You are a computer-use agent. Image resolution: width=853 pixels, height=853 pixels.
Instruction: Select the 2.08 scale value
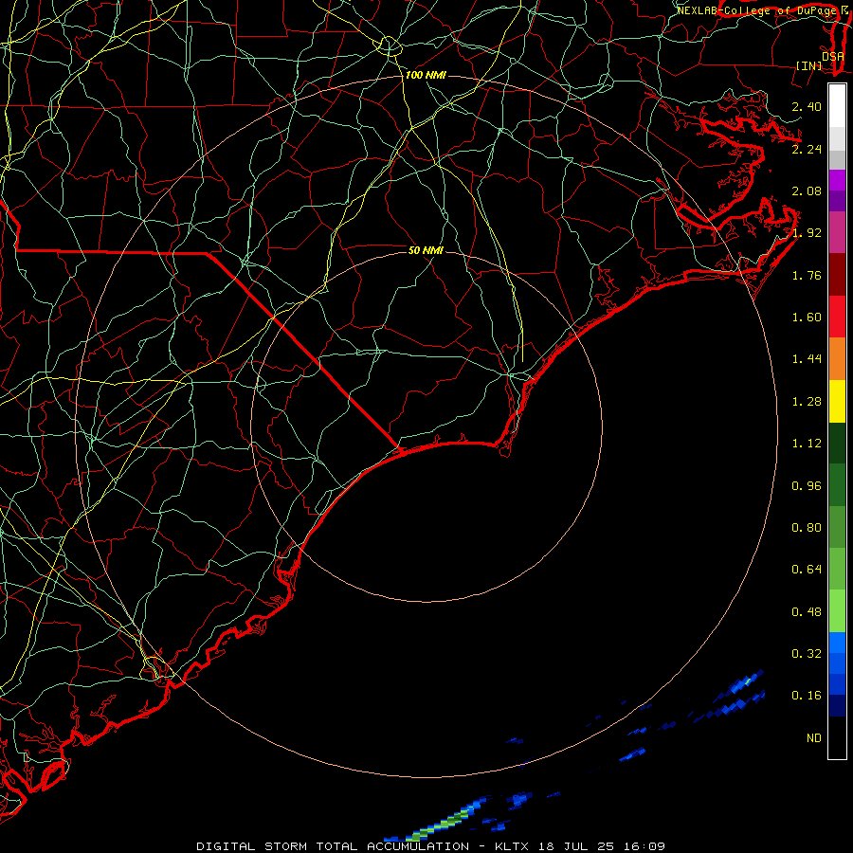(x=807, y=191)
